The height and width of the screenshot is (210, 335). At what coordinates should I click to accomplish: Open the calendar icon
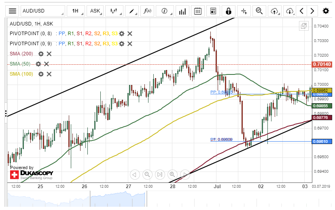pyautogui.click(x=197, y=11)
